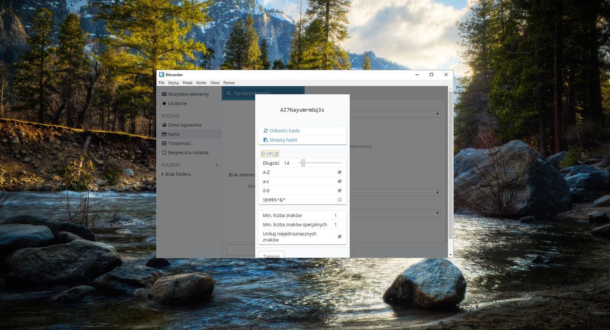The width and height of the screenshot is (610, 330).
Task: Select Ulubione in sidebar
Action: [177, 103]
